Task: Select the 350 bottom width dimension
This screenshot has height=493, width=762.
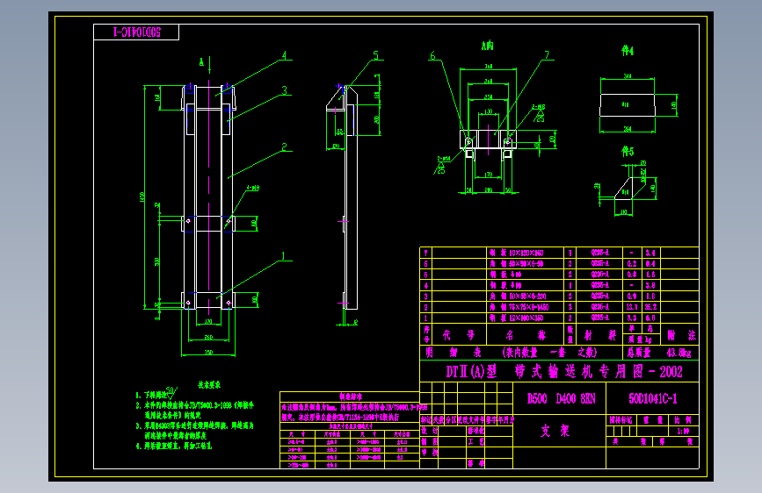Action: tap(208, 353)
